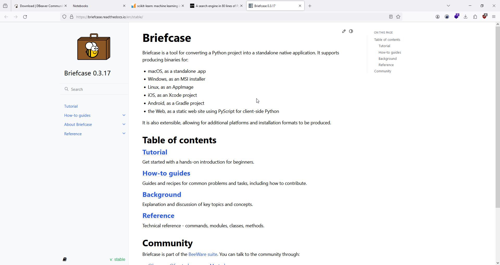
Task: Jump to Community in On This Page
Action: pyautogui.click(x=383, y=71)
